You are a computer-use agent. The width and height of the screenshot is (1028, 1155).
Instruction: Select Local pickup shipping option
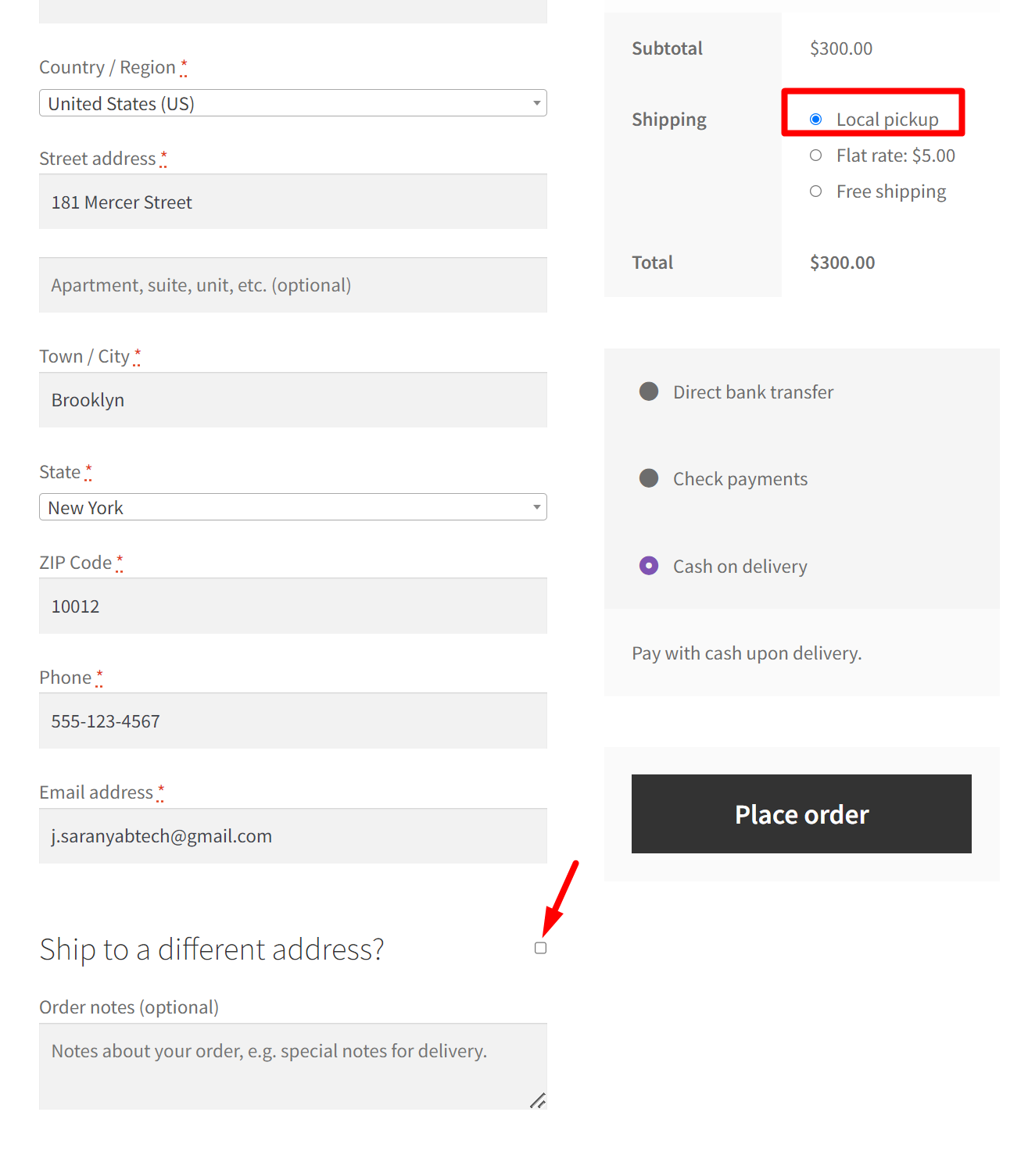[x=816, y=119]
